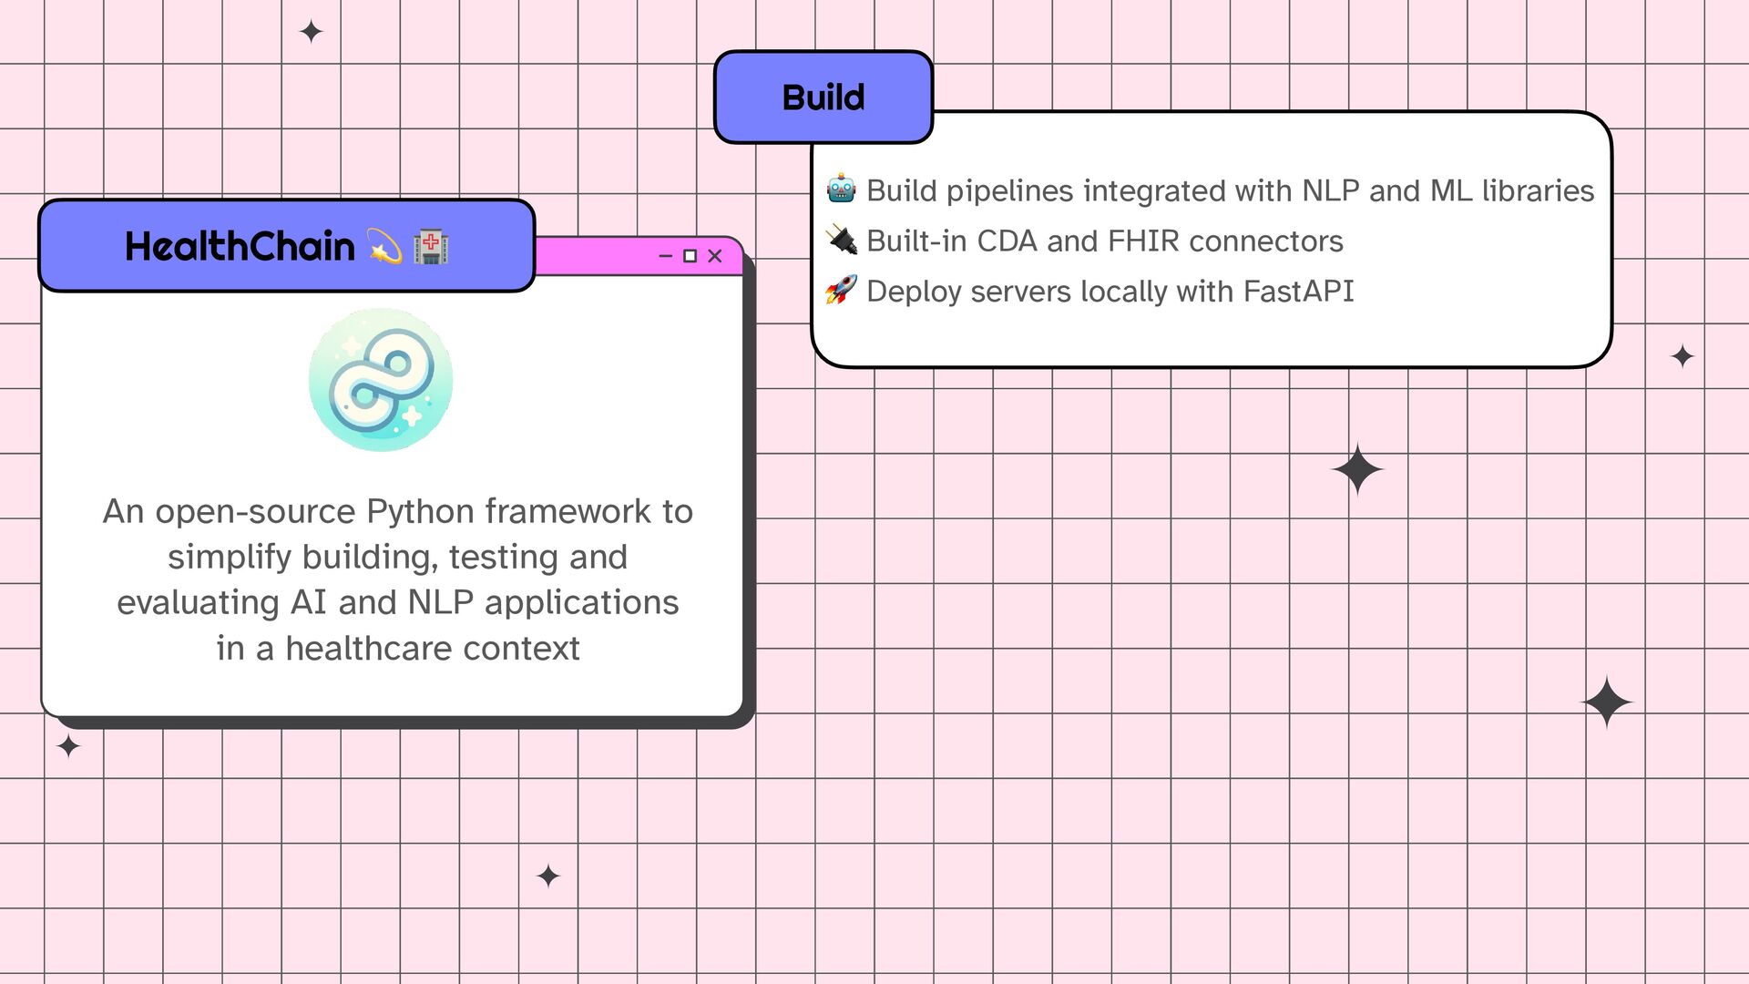Select the Build tab label
1749x984 pixels.
pos(823,97)
